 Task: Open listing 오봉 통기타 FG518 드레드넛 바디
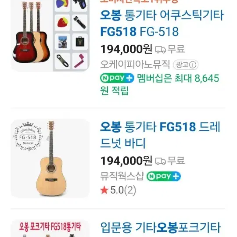(160, 135)
